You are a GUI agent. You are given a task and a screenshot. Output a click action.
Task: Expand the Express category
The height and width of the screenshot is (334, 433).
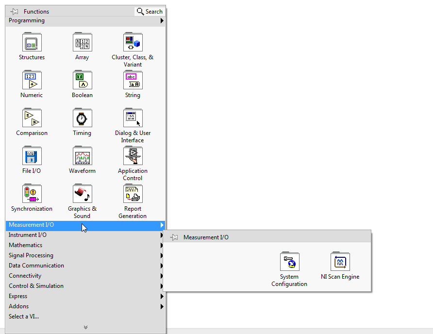point(85,297)
